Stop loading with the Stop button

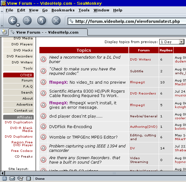(56, 21)
